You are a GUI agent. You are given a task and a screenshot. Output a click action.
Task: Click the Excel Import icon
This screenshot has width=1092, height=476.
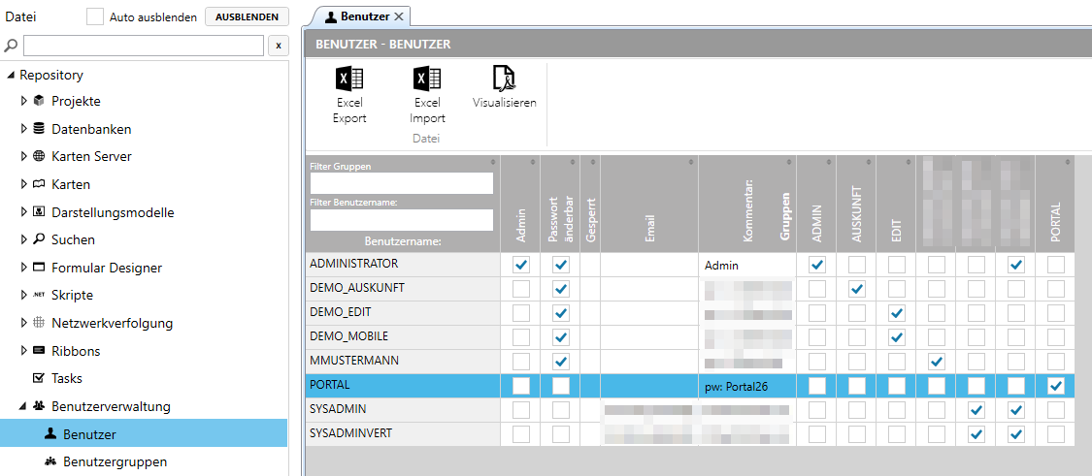point(427,78)
